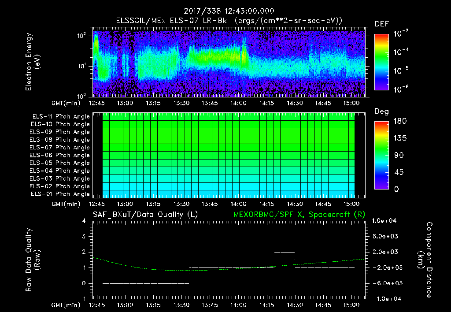Click the Raw Data Quality (Raw) axis label

(x=33, y=260)
